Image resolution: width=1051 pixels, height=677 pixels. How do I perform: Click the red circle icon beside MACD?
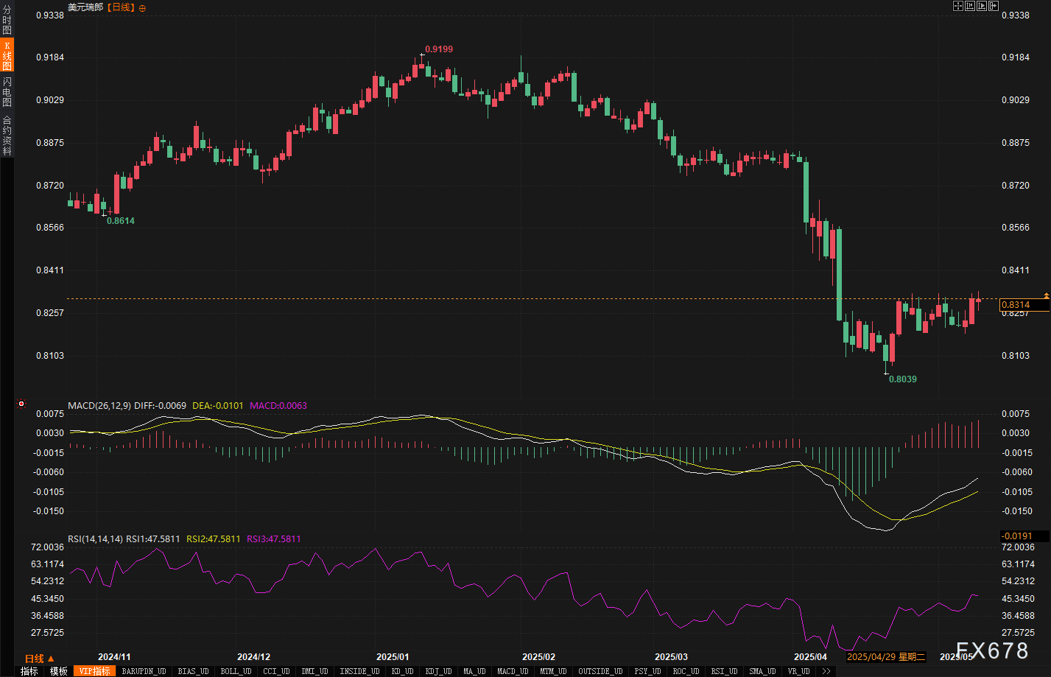21,404
